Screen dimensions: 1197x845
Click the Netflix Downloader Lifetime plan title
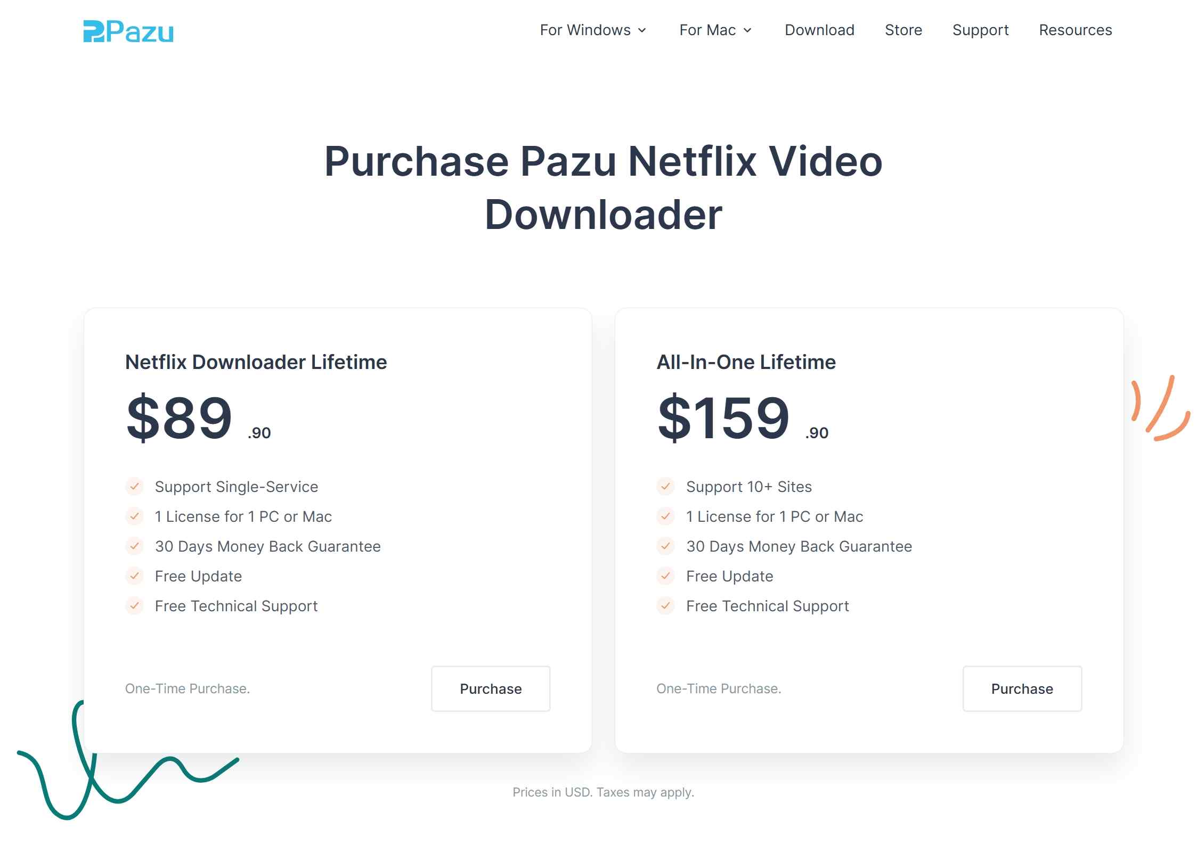pos(256,362)
